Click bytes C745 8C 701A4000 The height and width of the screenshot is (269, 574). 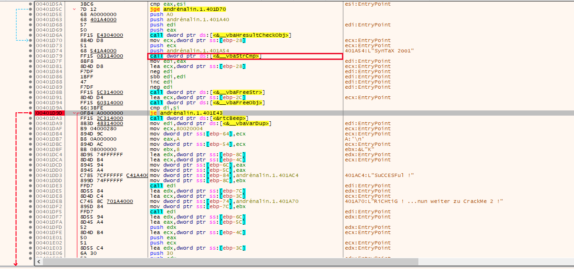(x=107, y=202)
